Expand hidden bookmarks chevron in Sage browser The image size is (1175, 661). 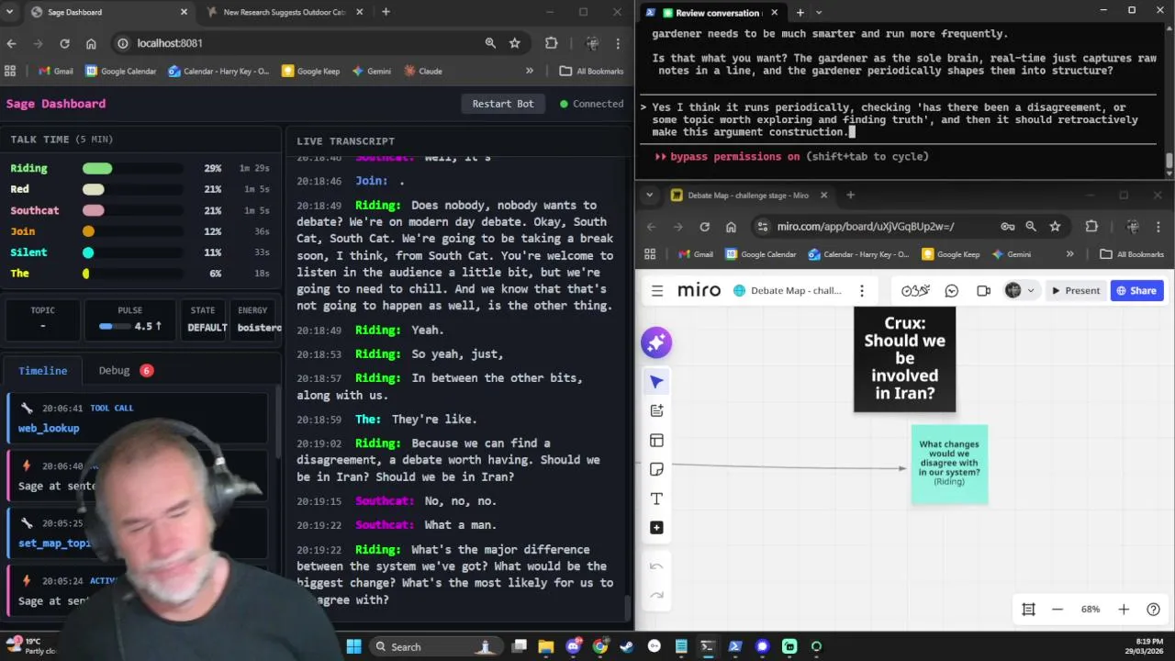(529, 71)
